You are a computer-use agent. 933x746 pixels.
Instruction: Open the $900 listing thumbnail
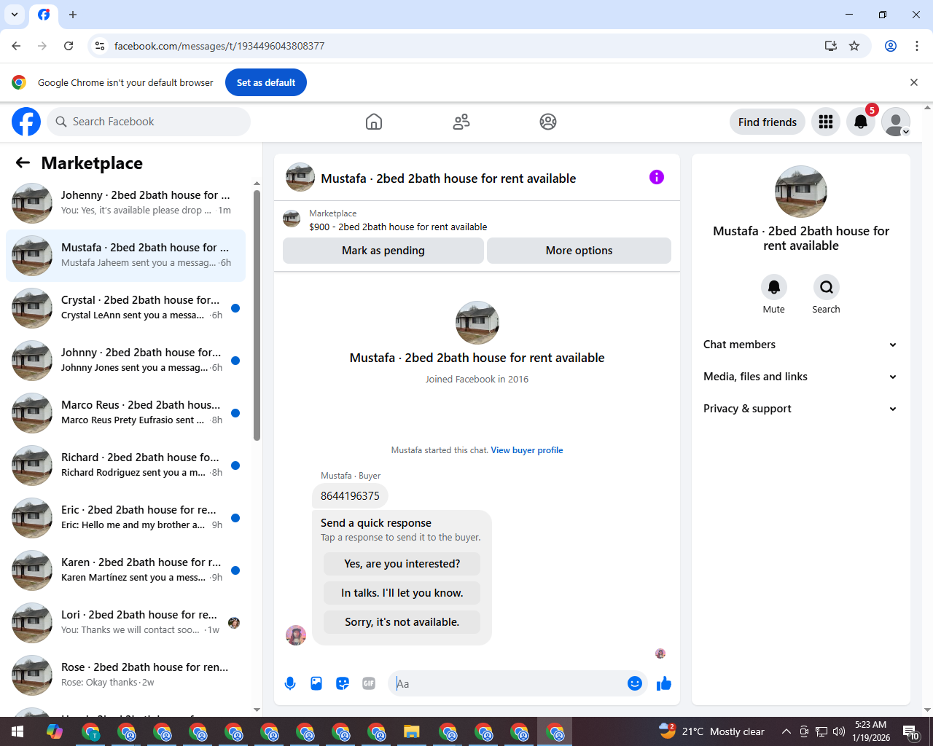(x=292, y=219)
